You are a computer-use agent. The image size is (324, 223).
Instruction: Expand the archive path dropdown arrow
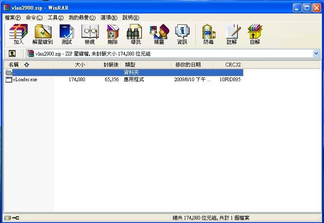pos(316,53)
